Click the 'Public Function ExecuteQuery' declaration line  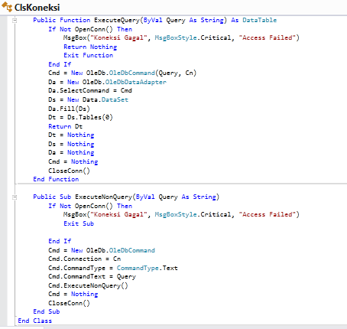(x=155, y=20)
